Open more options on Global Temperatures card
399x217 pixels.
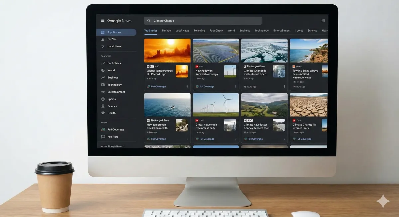(x=187, y=87)
